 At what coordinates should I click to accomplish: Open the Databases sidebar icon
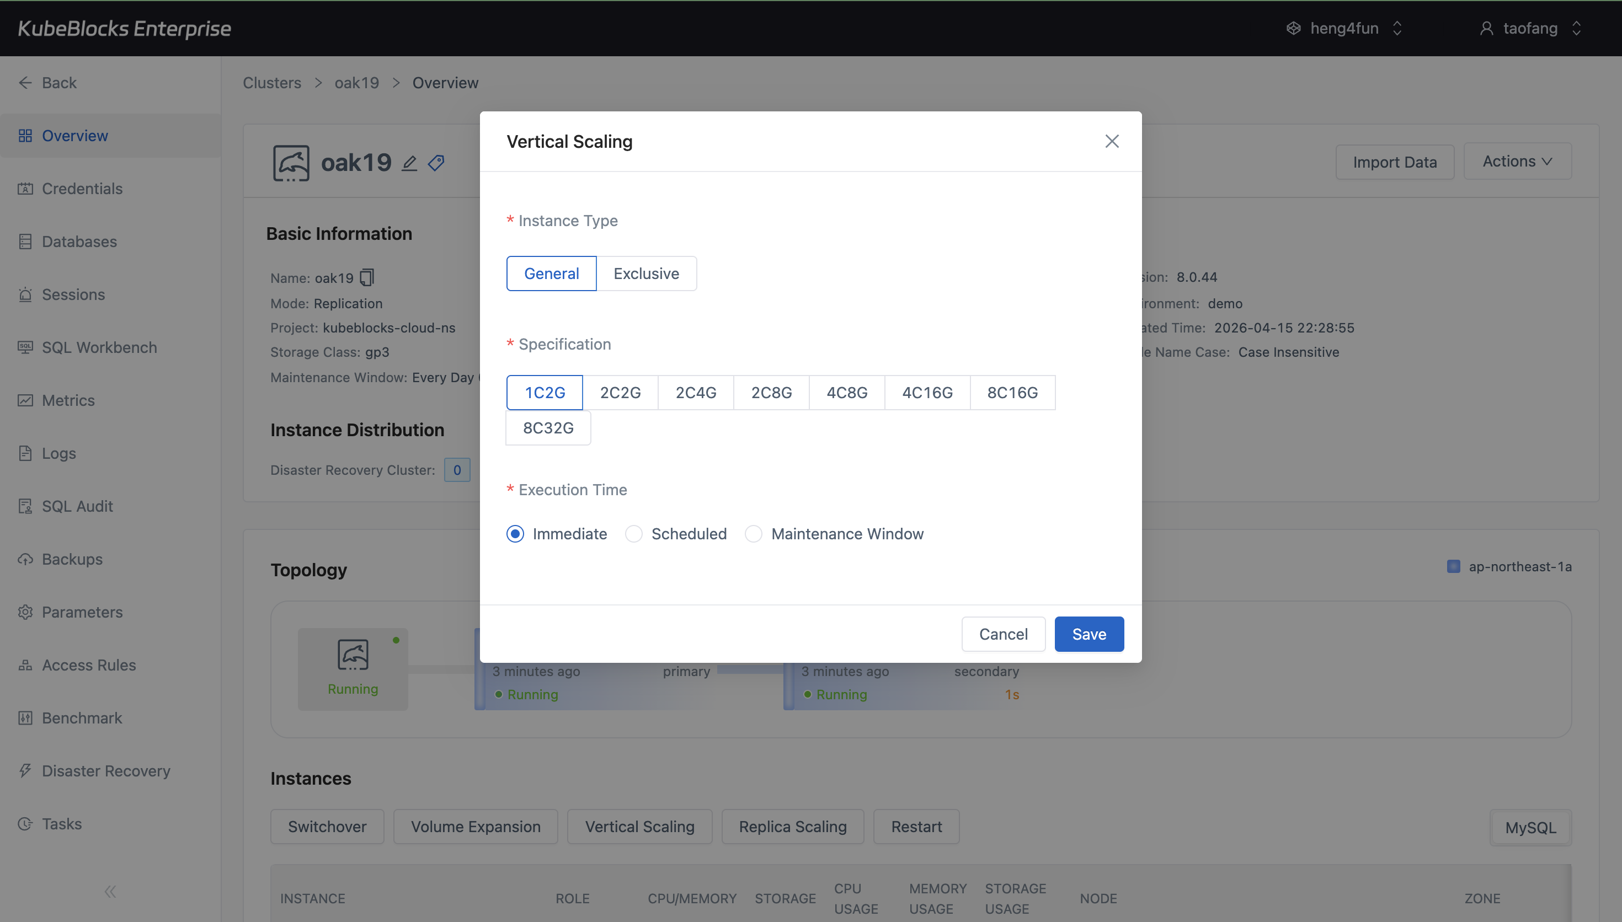(25, 242)
